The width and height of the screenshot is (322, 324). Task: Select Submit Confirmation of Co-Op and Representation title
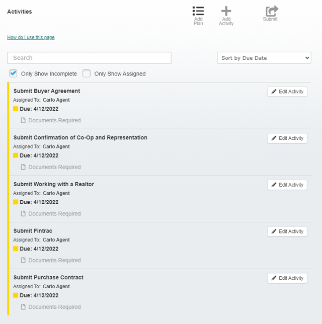pyautogui.click(x=80, y=137)
